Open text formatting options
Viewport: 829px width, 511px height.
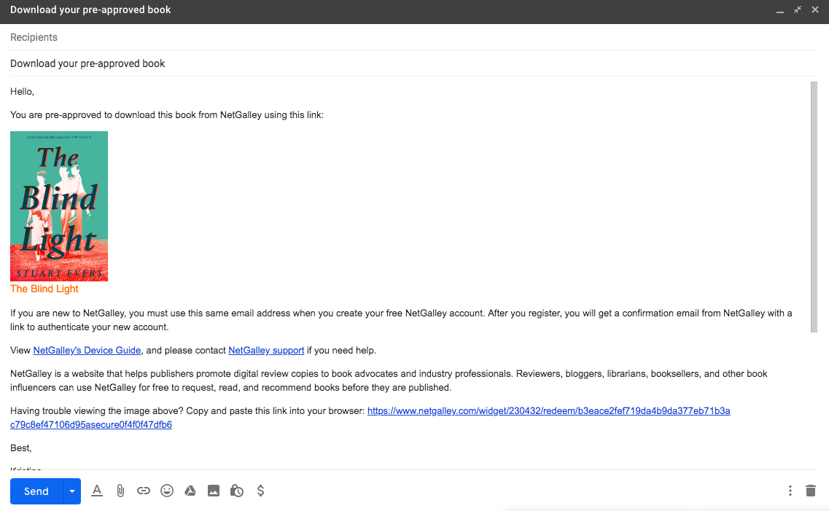pyautogui.click(x=97, y=491)
